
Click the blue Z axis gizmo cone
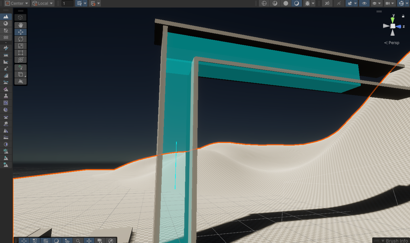point(399,26)
